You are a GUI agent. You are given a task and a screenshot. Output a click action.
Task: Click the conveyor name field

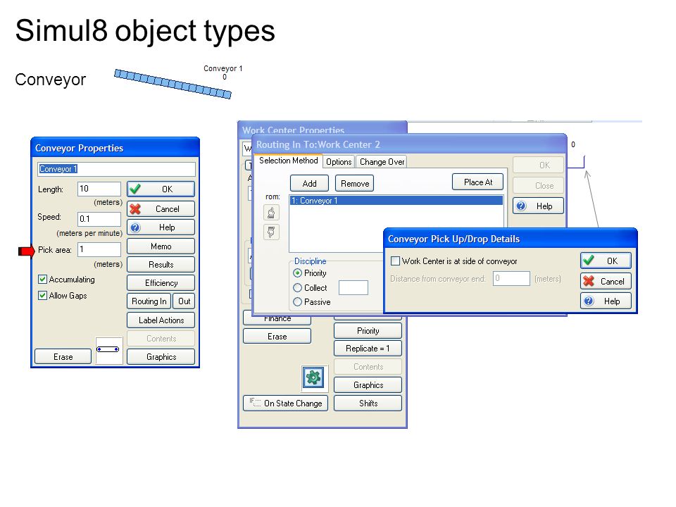116,169
